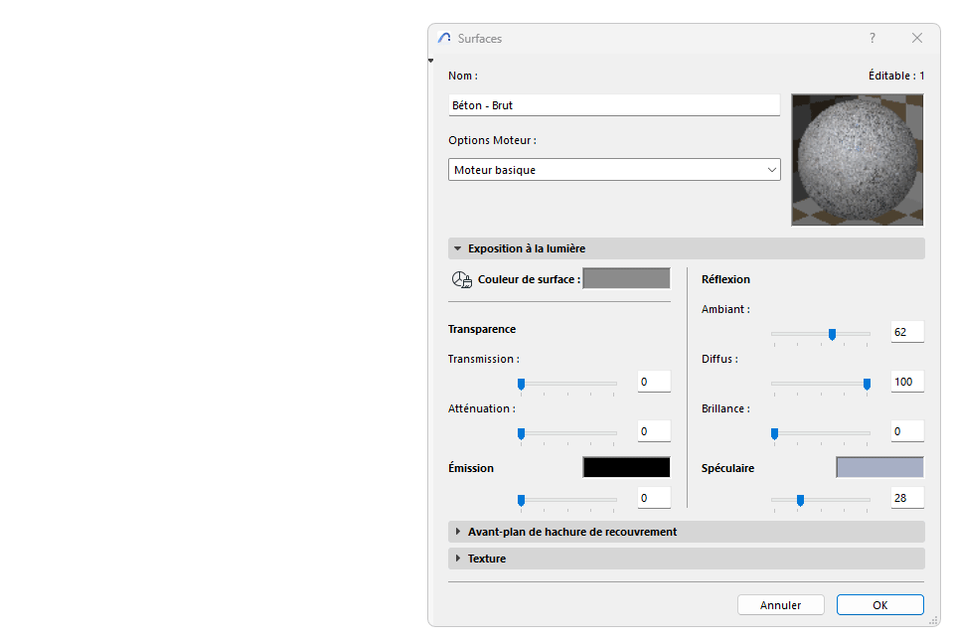This screenshot has width=953, height=641.
Task: Confirm changes with the OK button
Action: [879, 604]
